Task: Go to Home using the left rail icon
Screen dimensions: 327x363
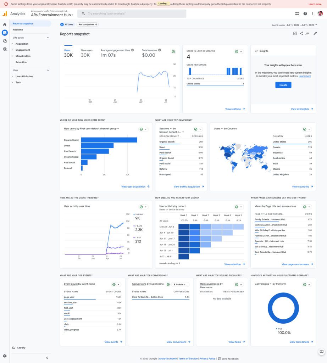Action: pyautogui.click(x=5, y=24)
